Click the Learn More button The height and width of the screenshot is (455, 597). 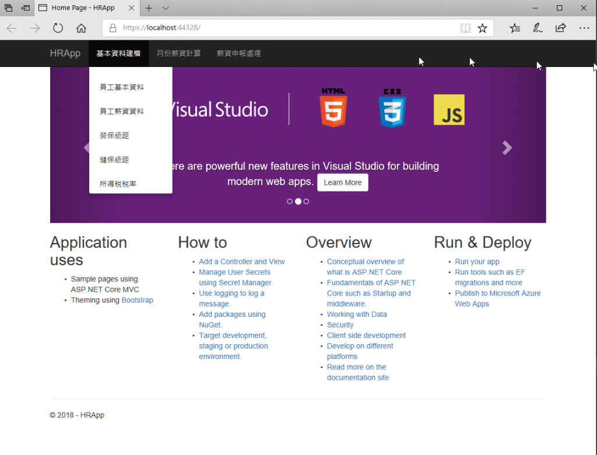pos(343,182)
